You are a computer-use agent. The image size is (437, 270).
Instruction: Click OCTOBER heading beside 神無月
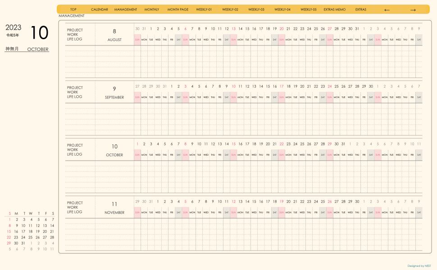[x=38, y=49]
